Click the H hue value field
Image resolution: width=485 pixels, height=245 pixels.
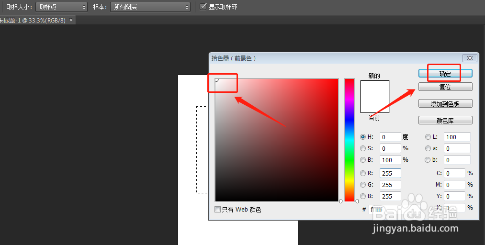coord(390,137)
